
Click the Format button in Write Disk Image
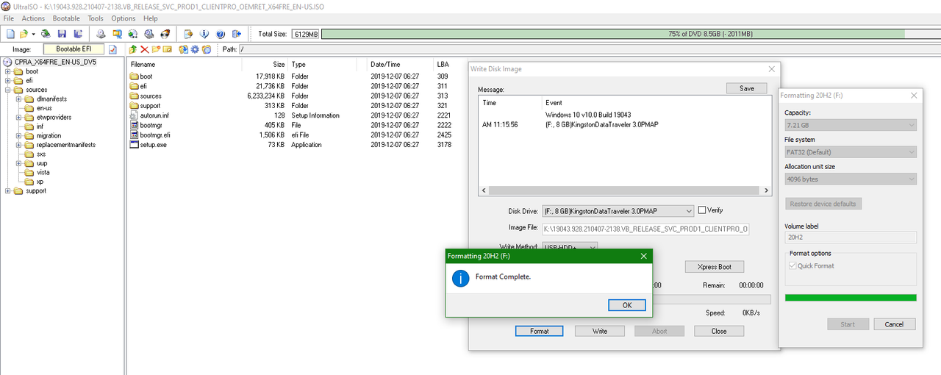[x=540, y=331]
